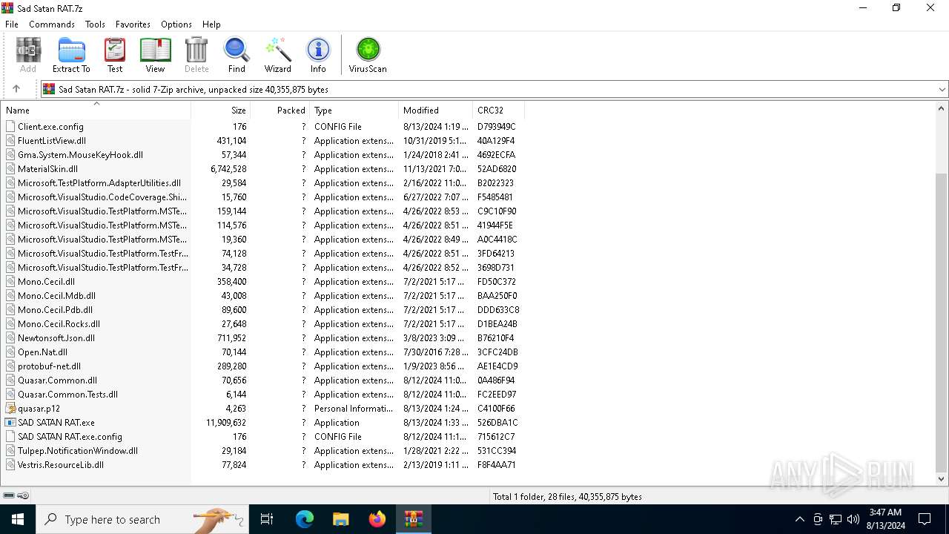This screenshot has height=534, width=949.
Task: Select FluentListView.dll row
Action: 263,141
